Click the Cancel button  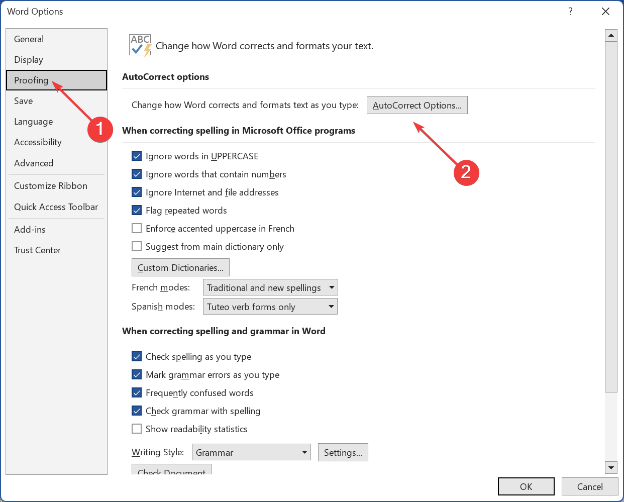coord(590,486)
